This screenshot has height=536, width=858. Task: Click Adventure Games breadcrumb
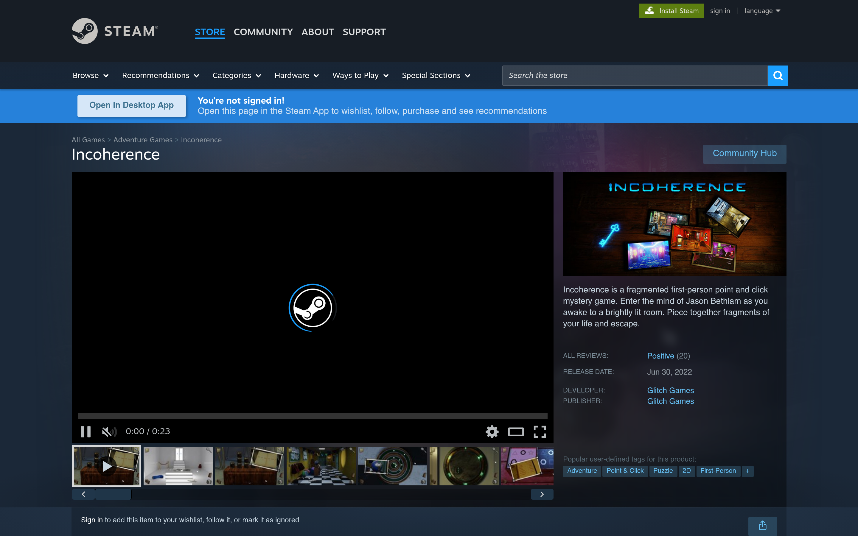143,140
